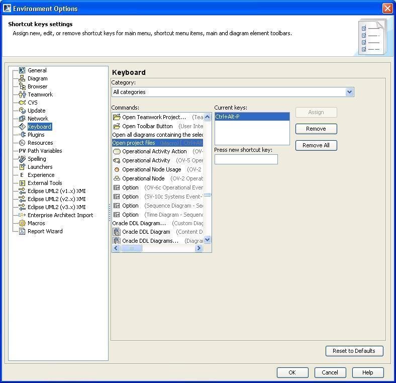This screenshot has width=396, height=383.
Task: Click the Diagram tree icon
Action: point(22,78)
